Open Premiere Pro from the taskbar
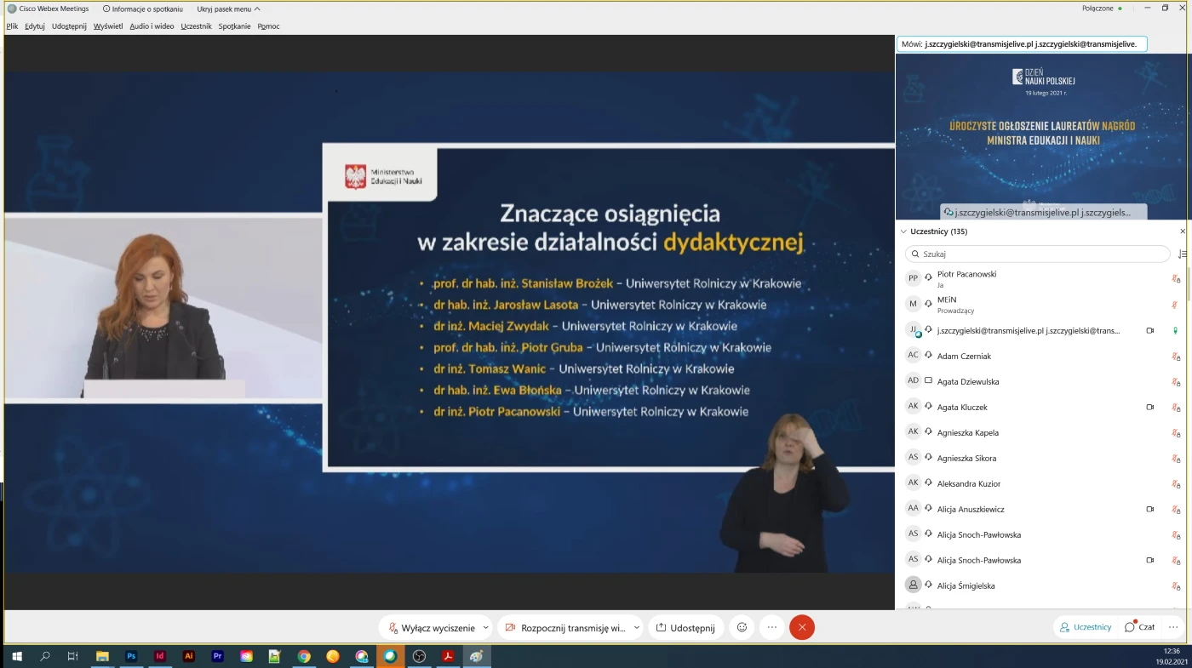Viewport: 1192px width, 668px height. (218, 656)
